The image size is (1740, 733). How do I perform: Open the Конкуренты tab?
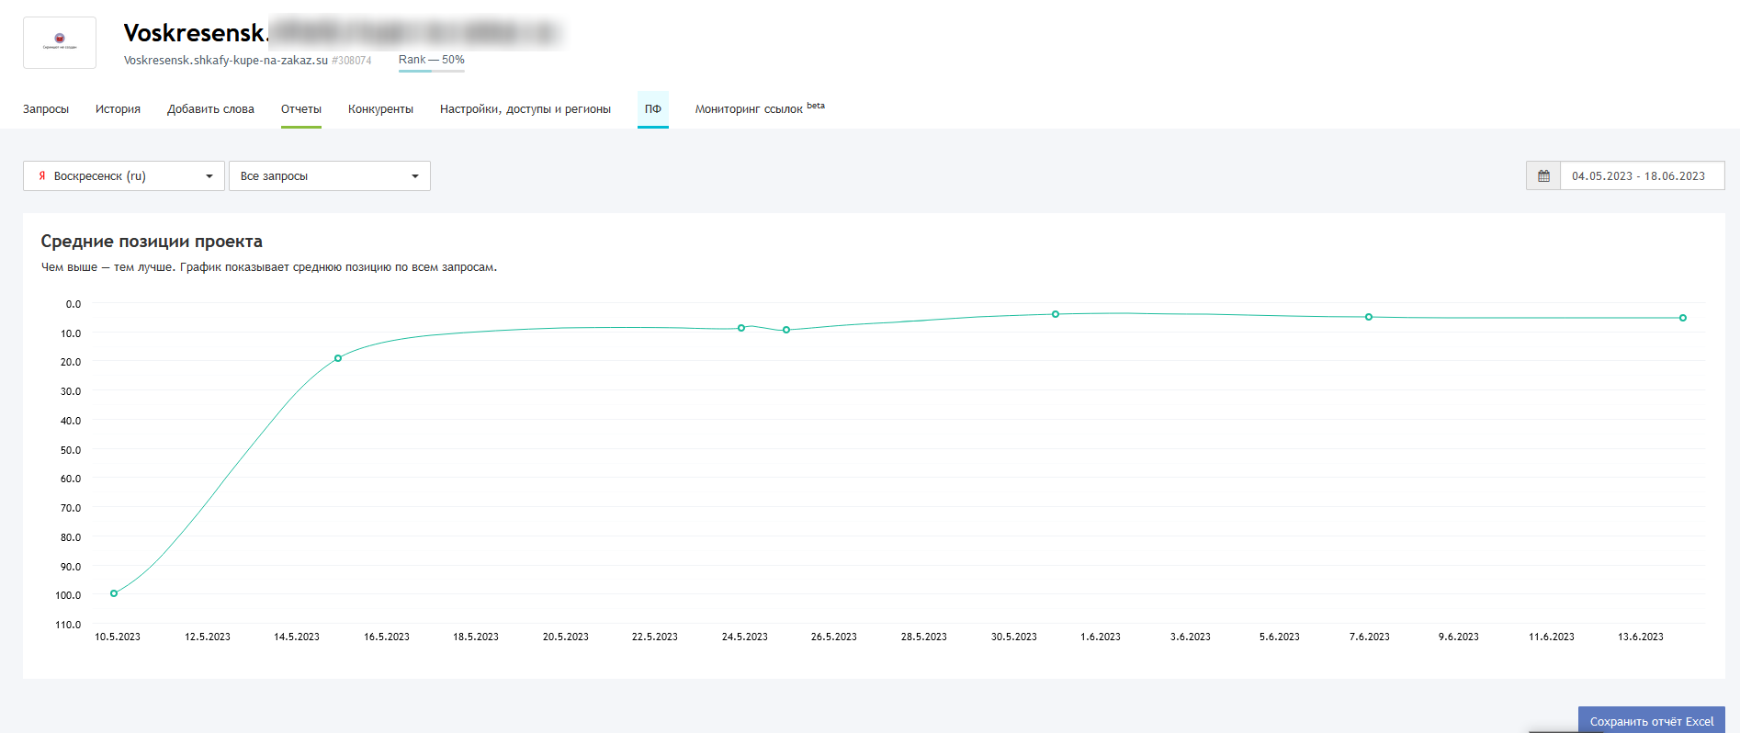pyautogui.click(x=380, y=109)
